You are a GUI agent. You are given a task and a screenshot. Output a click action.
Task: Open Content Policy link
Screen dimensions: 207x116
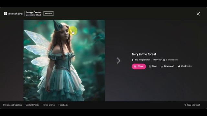point(32,105)
